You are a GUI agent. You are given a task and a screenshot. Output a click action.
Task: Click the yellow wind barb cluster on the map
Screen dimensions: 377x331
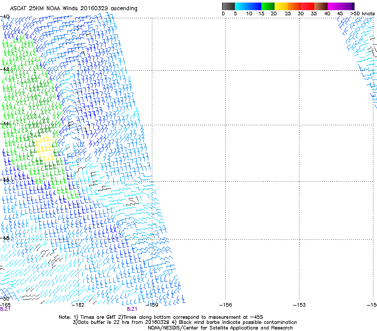(45, 148)
